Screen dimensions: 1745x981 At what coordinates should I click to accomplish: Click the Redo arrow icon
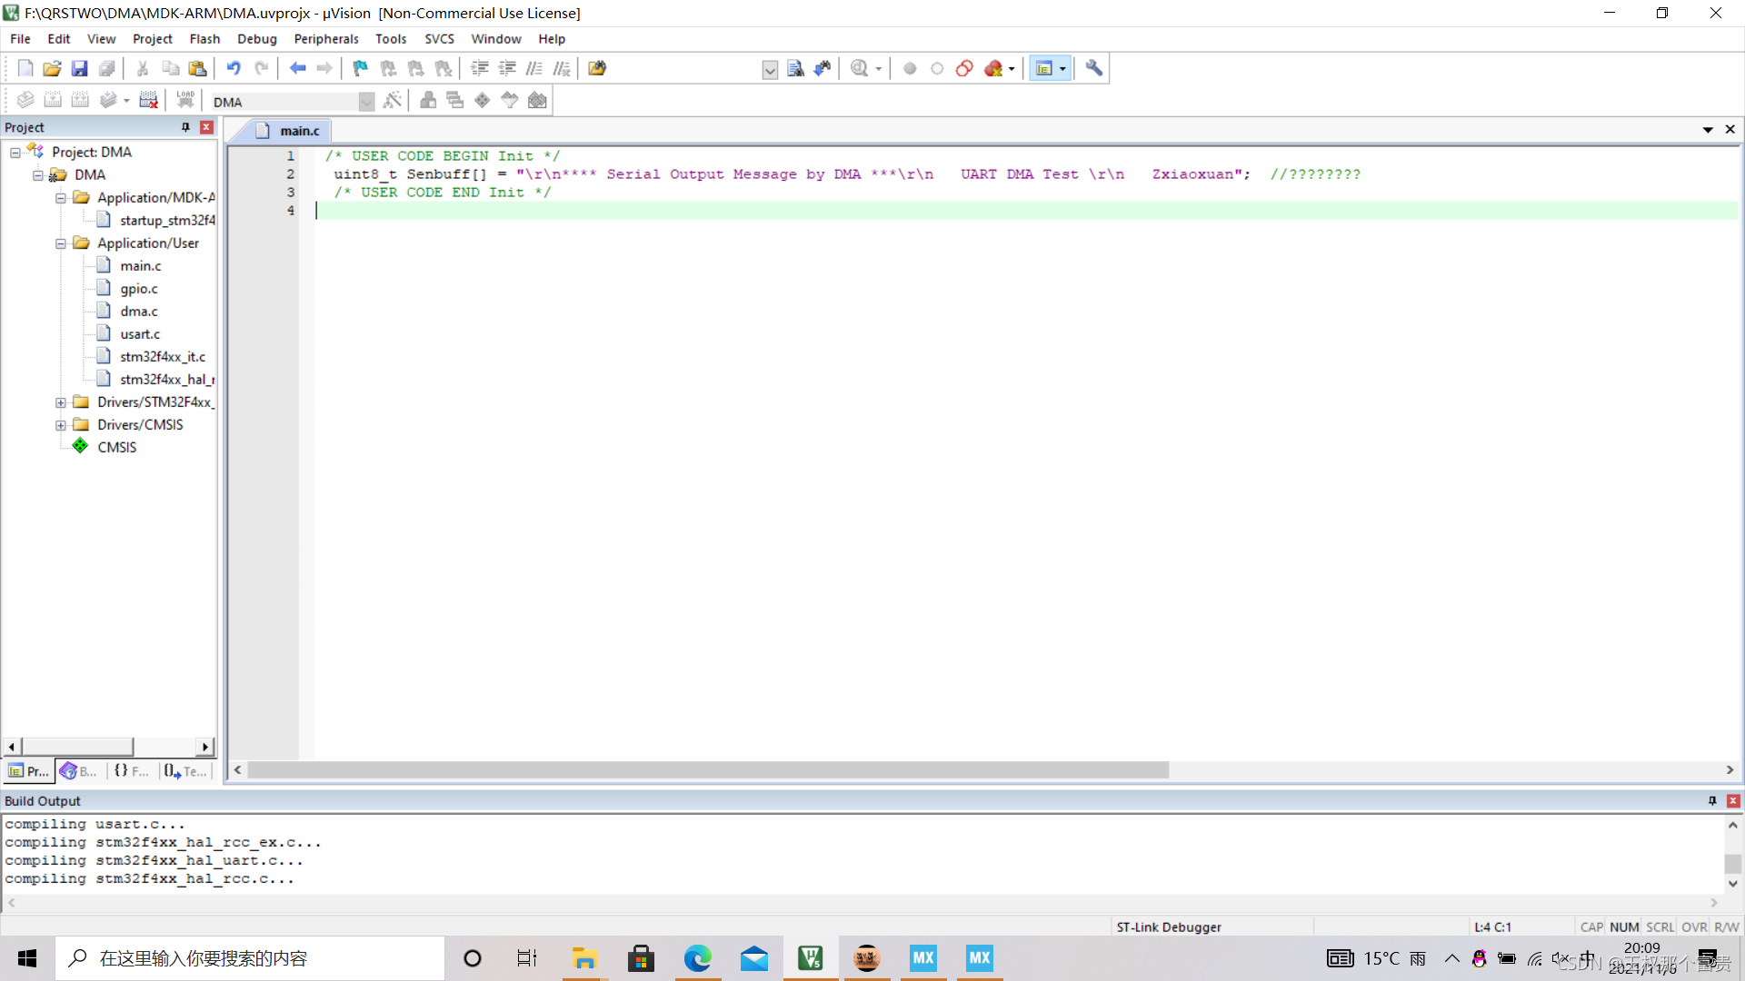tap(261, 68)
